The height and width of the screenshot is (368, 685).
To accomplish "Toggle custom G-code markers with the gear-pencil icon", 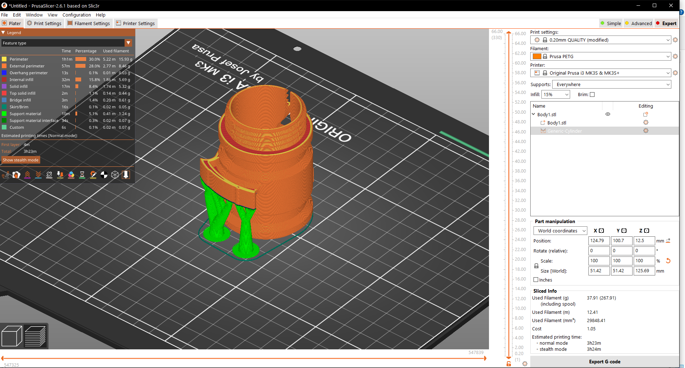I will pyautogui.click(x=93, y=175).
